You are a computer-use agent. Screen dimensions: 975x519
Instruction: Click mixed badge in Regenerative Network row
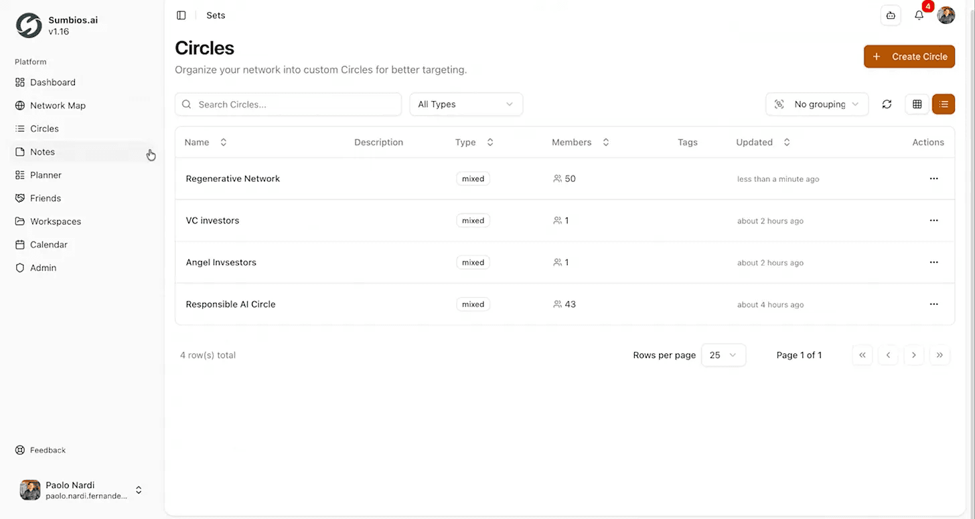(x=473, y=179)
